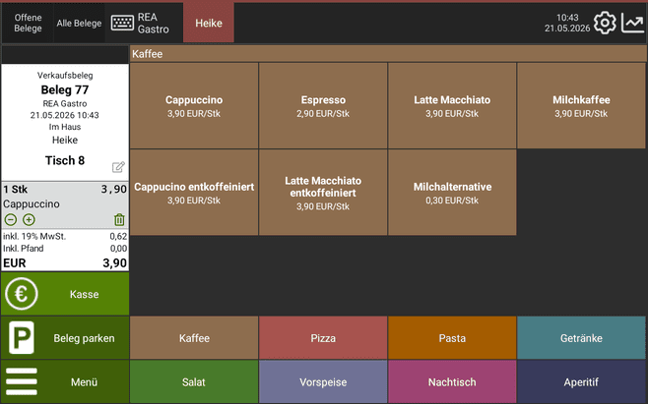Viewport: 648px width, 404px height.
Task: Click the parking P icon
Action: pyautogui.click(x=22, y=338)
